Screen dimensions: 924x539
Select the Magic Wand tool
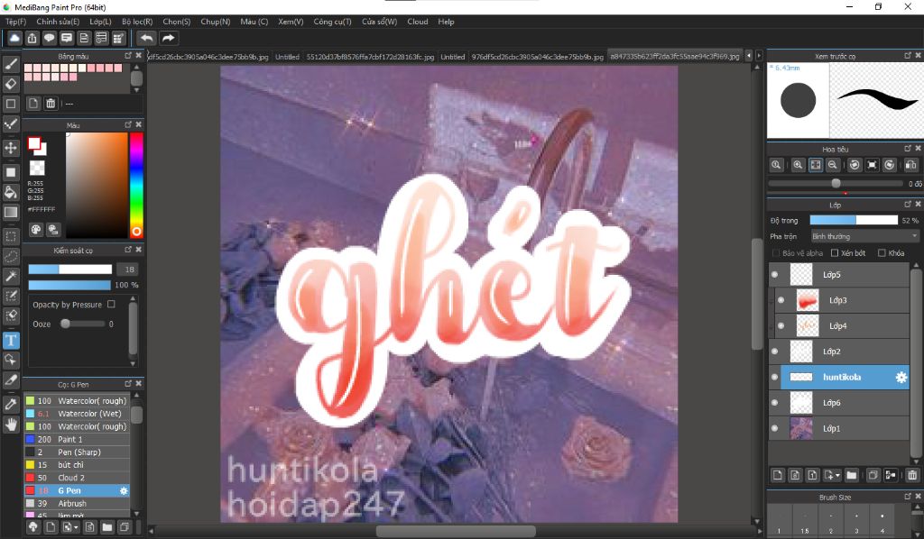11,276
